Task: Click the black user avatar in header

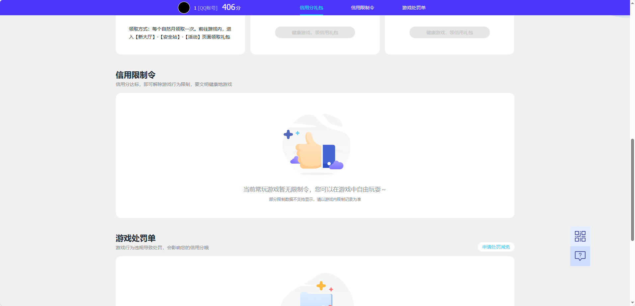Action: point(184,8)
